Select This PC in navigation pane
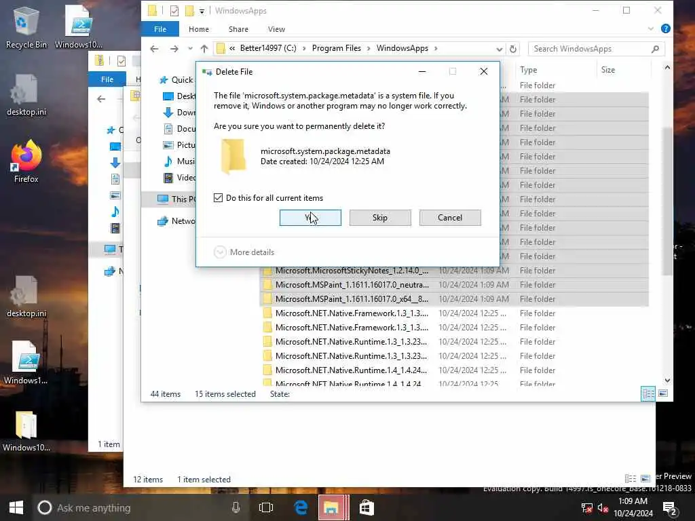The image size is (695, 521). tap(177, 199)
